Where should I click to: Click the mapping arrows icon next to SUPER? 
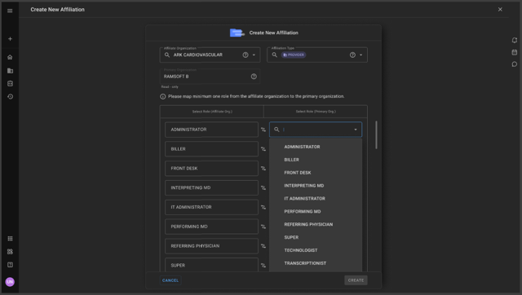click(x=263, y=266)
